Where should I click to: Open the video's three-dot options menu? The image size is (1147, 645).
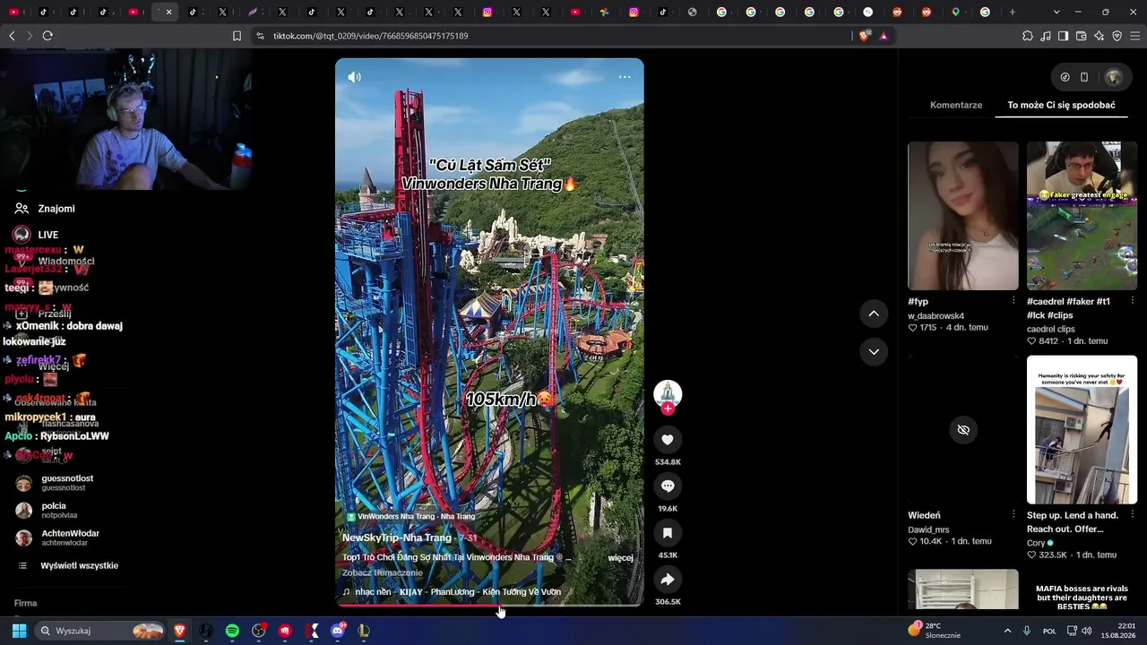(625, 77)
